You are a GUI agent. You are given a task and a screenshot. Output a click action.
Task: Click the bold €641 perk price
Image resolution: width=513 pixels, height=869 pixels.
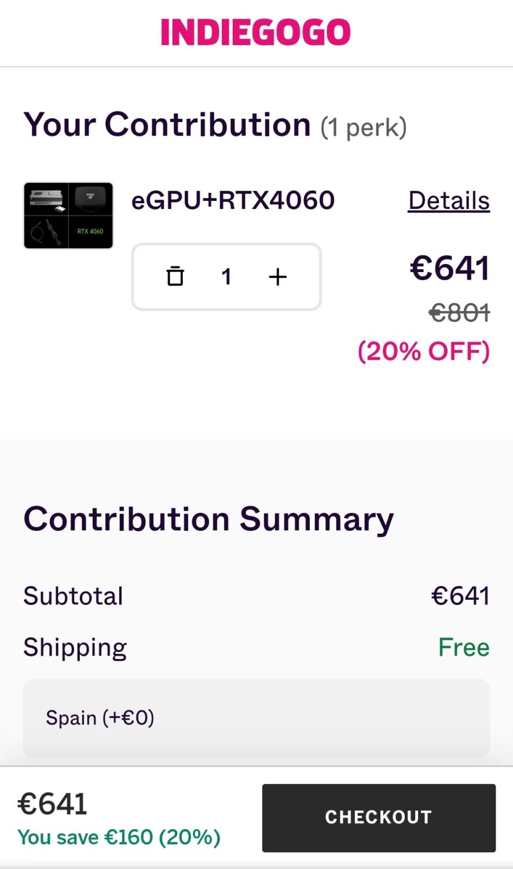450,269
